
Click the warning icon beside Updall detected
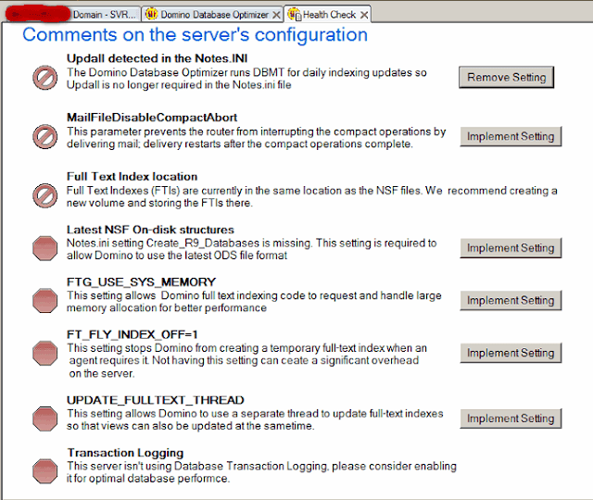(x=45, y=78)
